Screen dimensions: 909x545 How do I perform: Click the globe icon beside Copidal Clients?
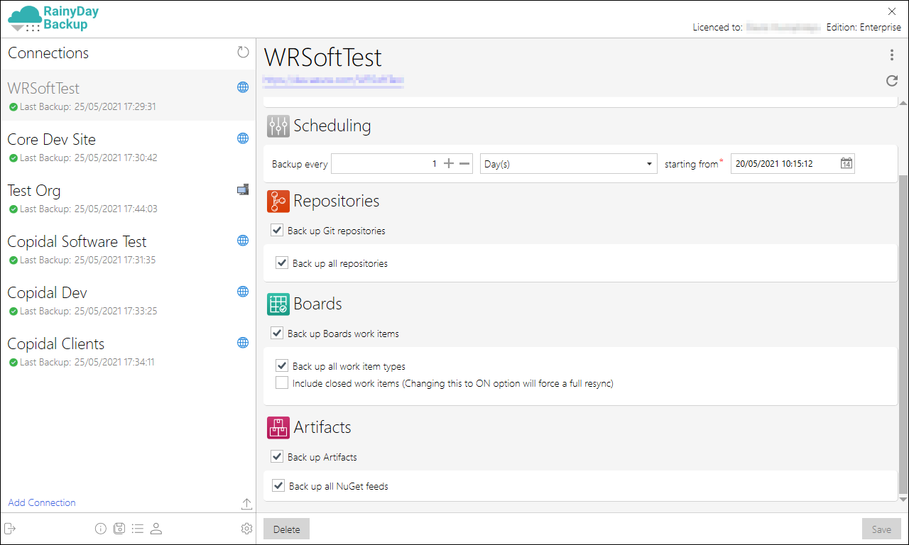(x=243, y=343)
